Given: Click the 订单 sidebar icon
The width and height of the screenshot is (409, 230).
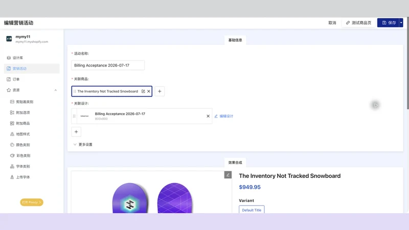Looking at the screenshot, I should coord(9,79).
